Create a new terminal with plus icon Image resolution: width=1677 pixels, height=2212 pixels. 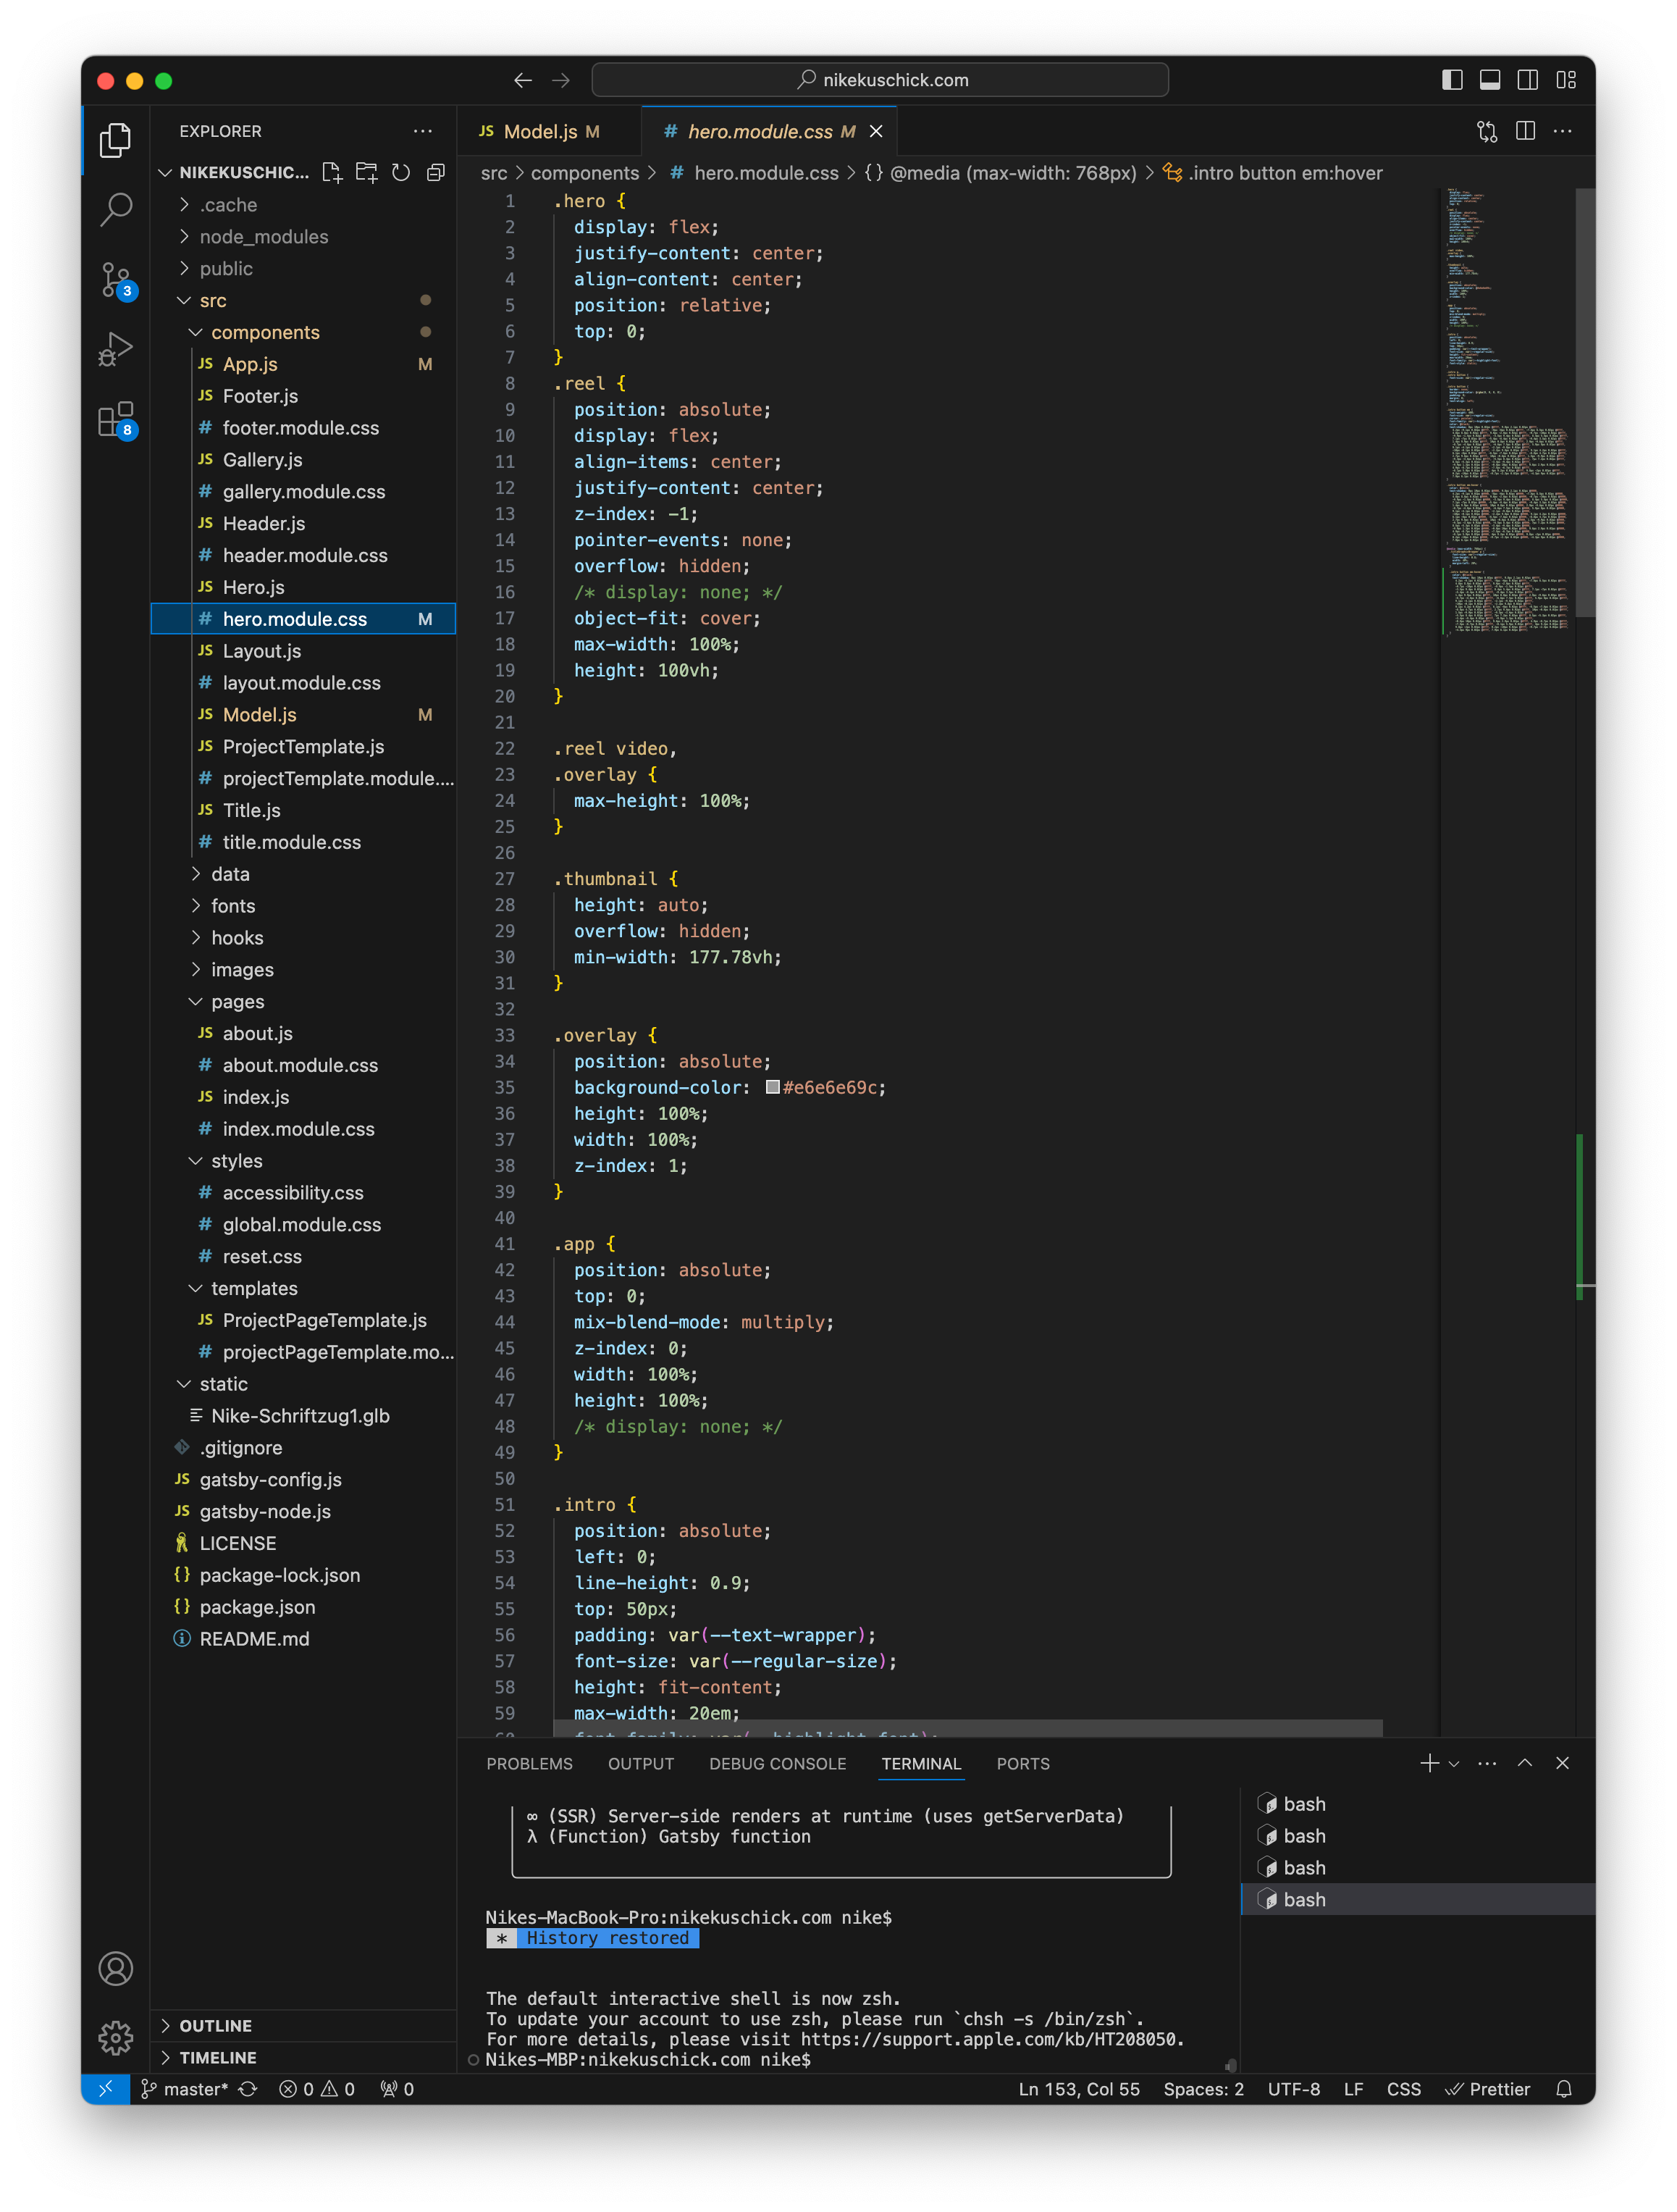pos(1429,1763)
